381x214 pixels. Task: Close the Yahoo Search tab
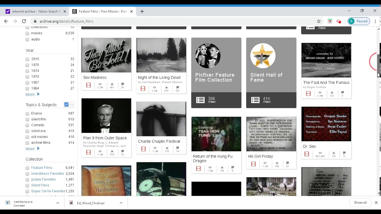pos(65,11)
